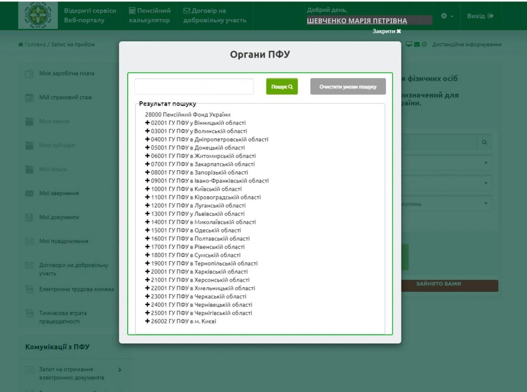The height and width of the screenshot is (392, 527).
Task: Click the Мій страховий стаж calendar icon
Action: coord(29,98)
